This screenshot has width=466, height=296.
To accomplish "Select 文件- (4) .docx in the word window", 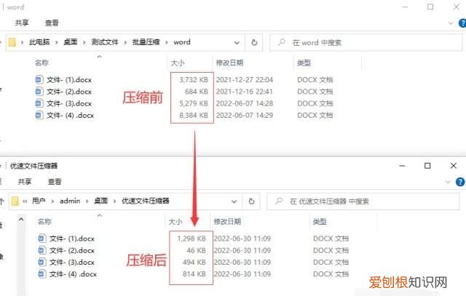I will 70,115.
